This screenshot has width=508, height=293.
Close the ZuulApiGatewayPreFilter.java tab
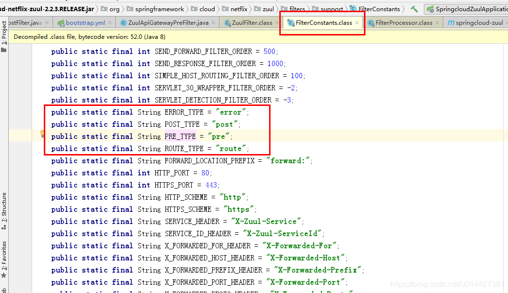[213, 23]
